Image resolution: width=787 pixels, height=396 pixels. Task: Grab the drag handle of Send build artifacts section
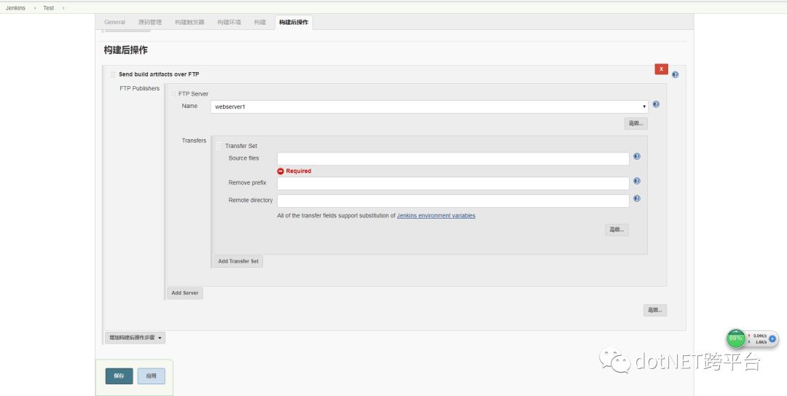(x=113, y=74)
